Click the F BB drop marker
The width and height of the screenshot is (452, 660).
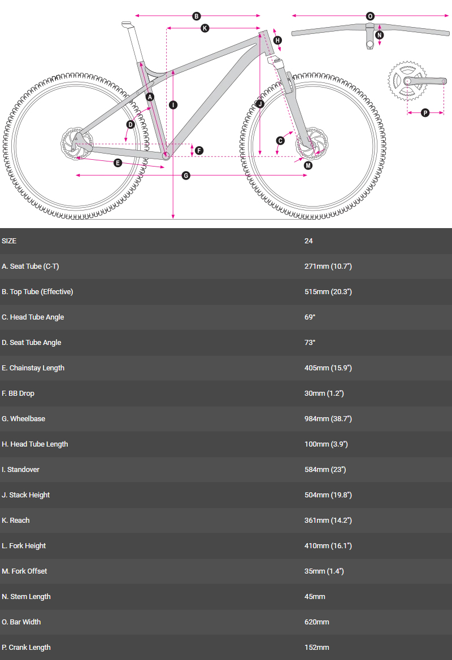click(x=199, y=150)
